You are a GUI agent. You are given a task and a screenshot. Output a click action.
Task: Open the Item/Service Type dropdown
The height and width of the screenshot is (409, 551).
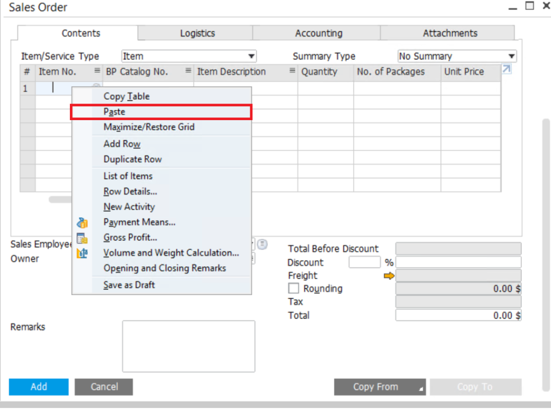point(251,56)
